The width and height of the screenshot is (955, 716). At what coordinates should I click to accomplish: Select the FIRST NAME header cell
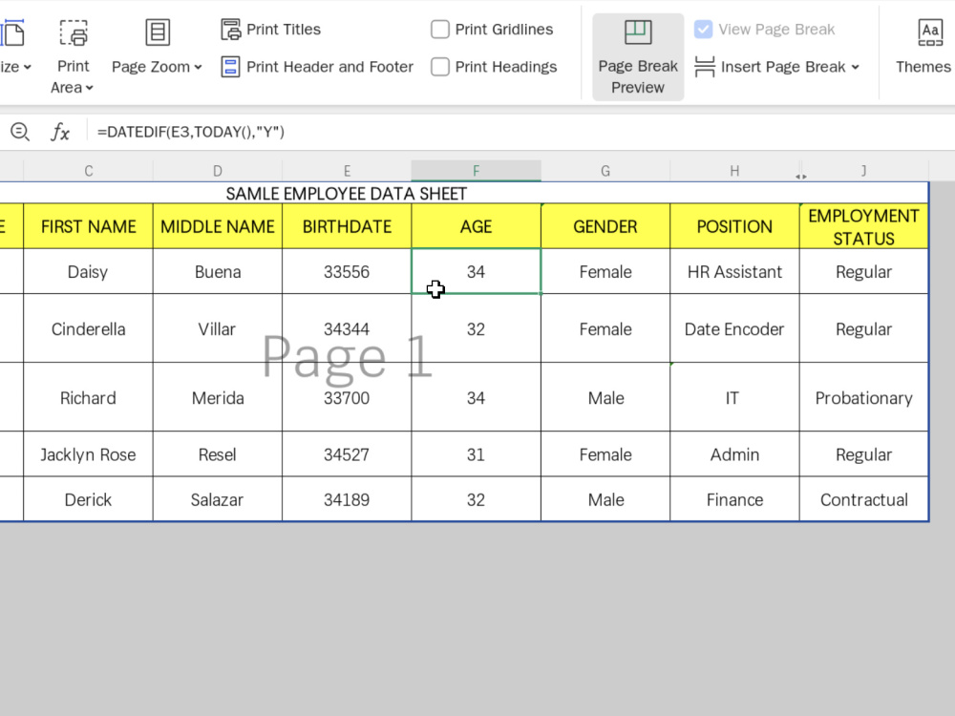coord(88,226)
